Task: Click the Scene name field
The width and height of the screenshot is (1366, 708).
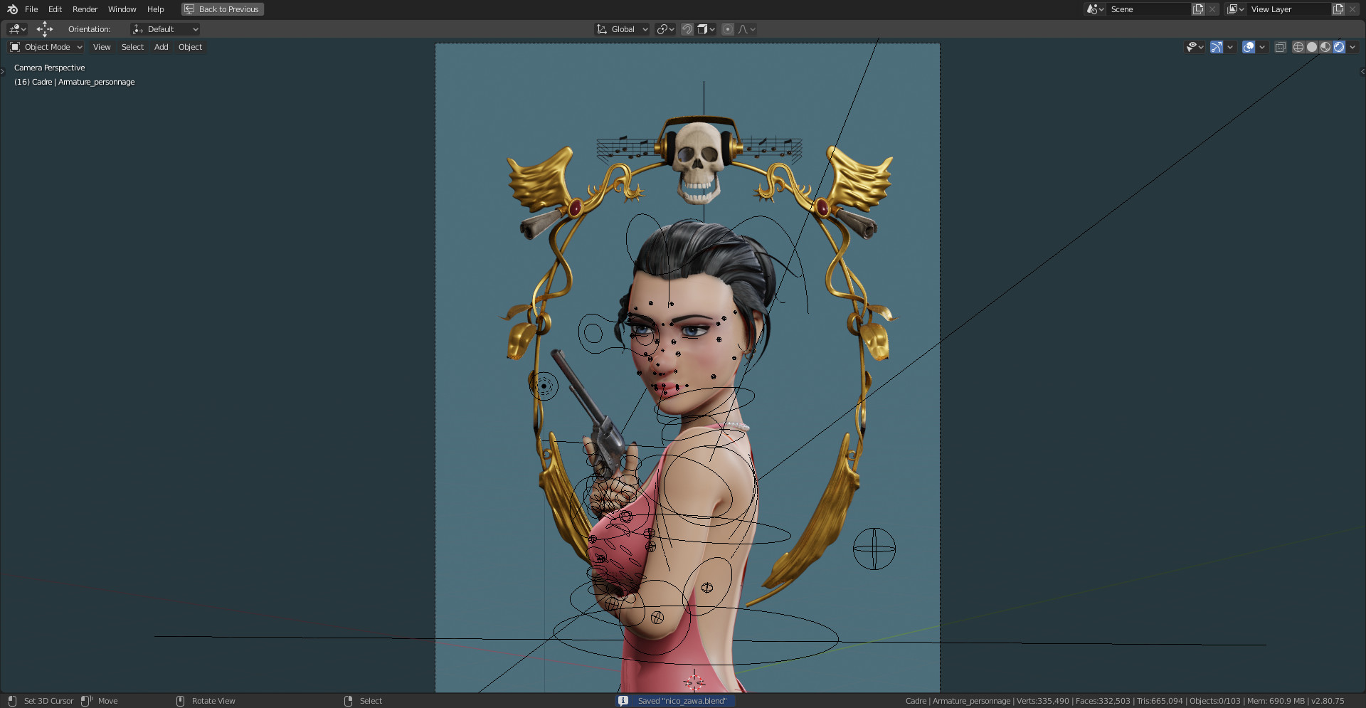Action: [x=1148, y=9]
